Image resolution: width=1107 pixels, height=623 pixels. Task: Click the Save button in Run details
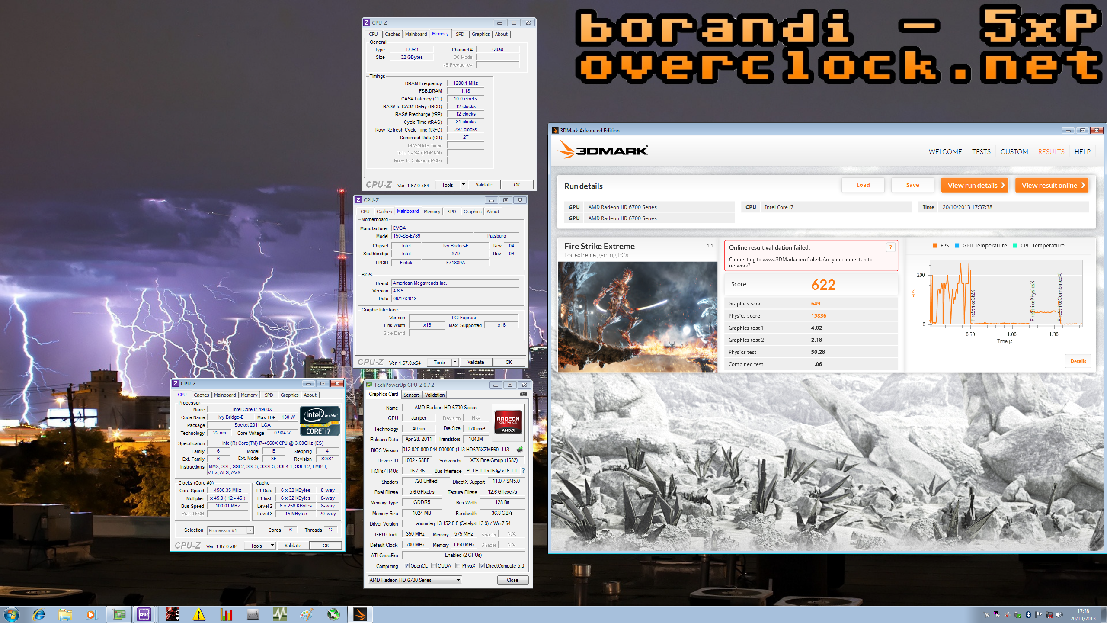pos(912,185)
